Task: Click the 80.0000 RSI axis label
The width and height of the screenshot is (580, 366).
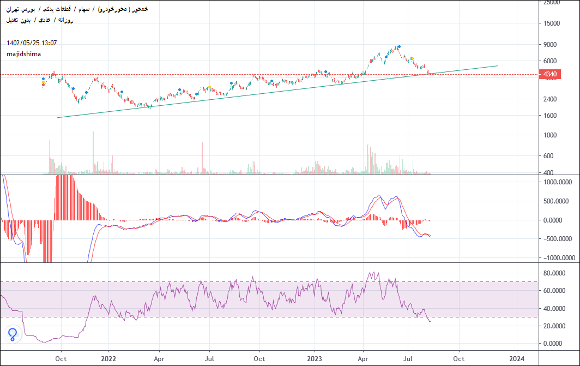Action: (554, 273)
